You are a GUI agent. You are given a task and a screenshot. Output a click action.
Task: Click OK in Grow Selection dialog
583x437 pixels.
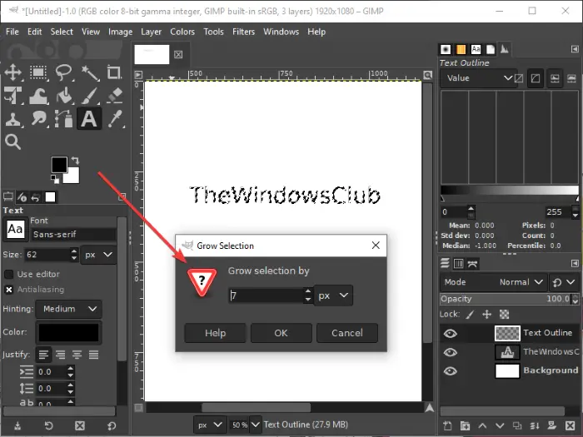click(282, 333)
